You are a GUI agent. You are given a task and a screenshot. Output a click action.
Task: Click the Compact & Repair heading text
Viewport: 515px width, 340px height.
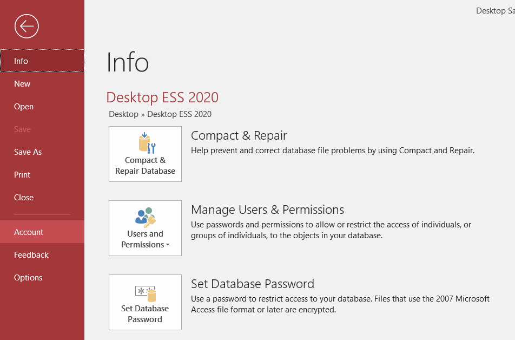pos(239,135)
